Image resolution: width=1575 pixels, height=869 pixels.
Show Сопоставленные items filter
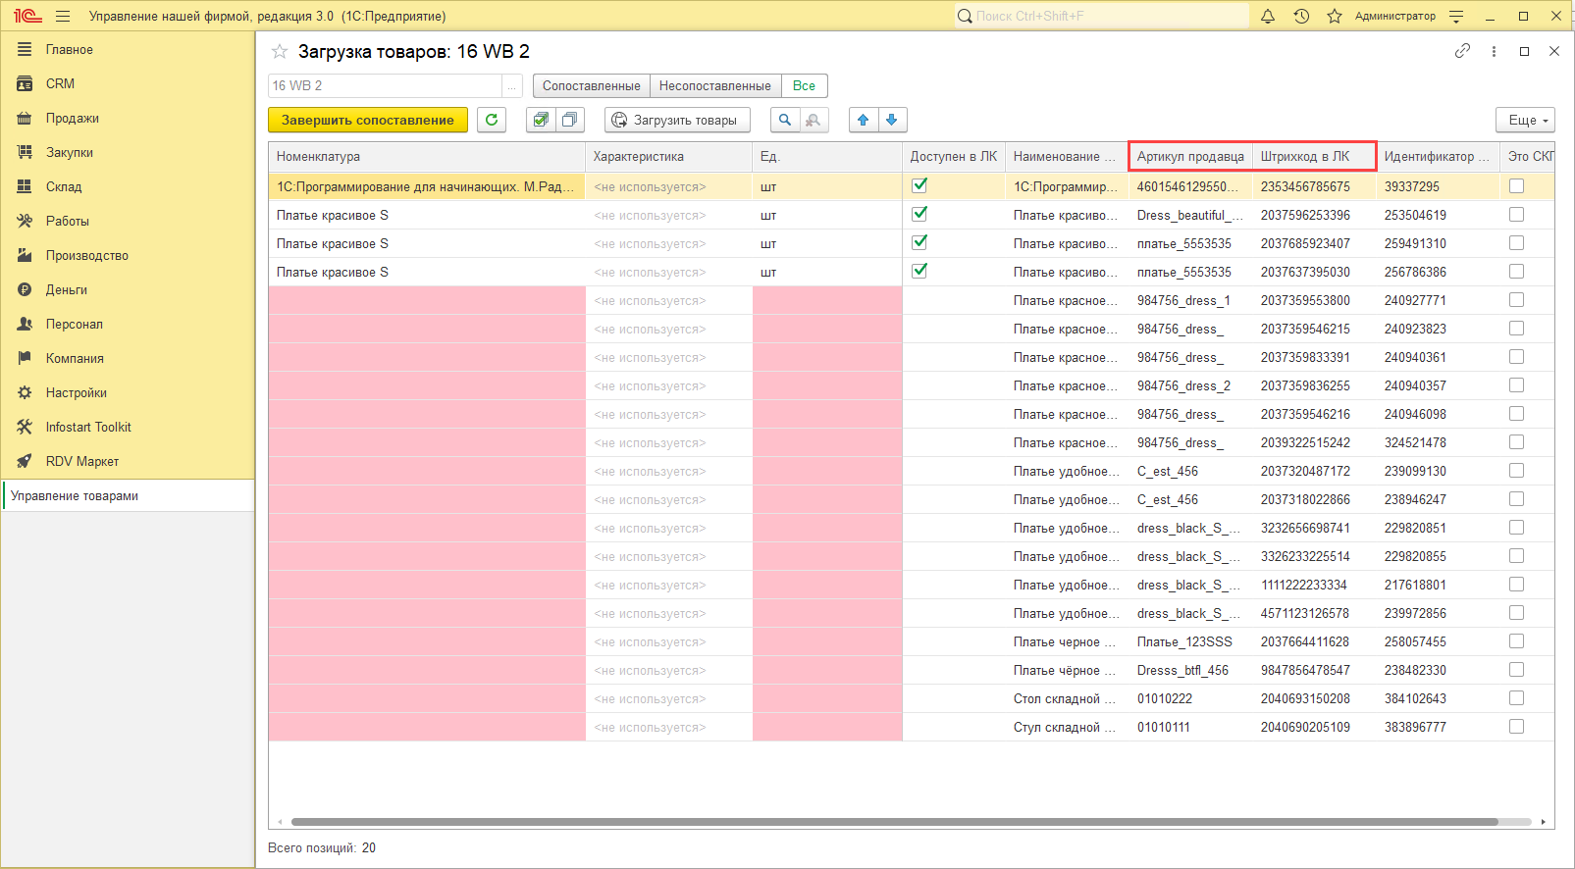pos(592,86)
